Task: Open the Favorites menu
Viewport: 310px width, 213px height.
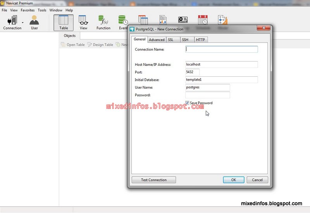Action: pos(28,10)
